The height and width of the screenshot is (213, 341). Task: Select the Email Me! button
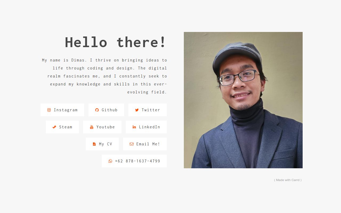pos(145,144)
